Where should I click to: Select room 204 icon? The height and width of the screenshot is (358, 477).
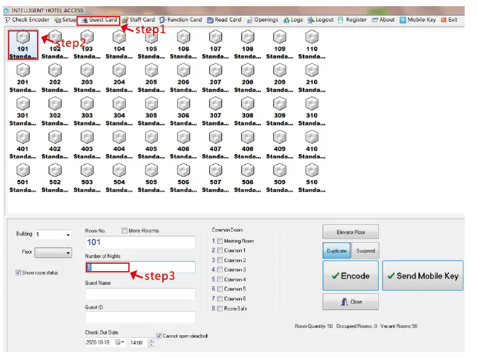coord(119,71)
